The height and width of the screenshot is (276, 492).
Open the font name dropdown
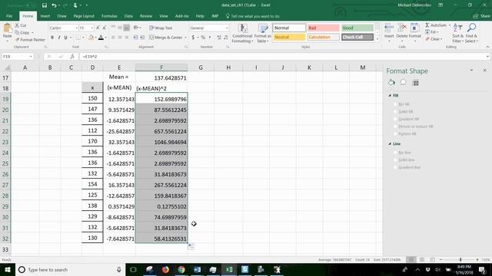point(76,28)
